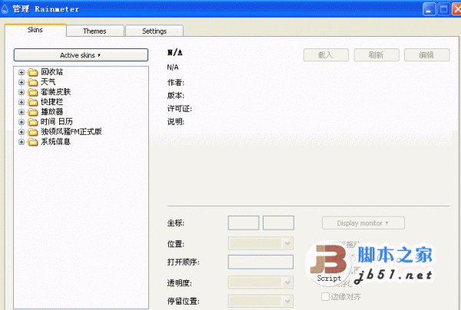Expand the 播放器 tree node

click(x=22, y=112)
